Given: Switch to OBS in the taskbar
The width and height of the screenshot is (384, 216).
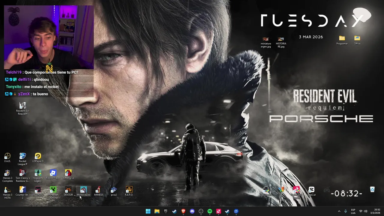Looking at the screenshot, I should coord(201,211).
